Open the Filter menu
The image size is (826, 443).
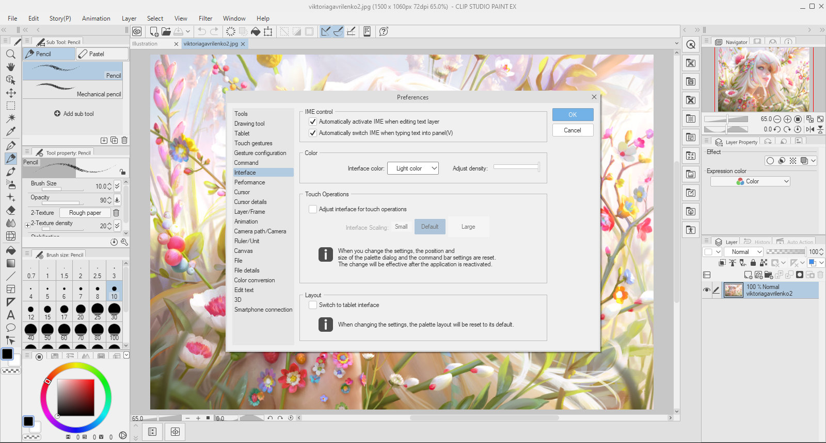point(205,19)
